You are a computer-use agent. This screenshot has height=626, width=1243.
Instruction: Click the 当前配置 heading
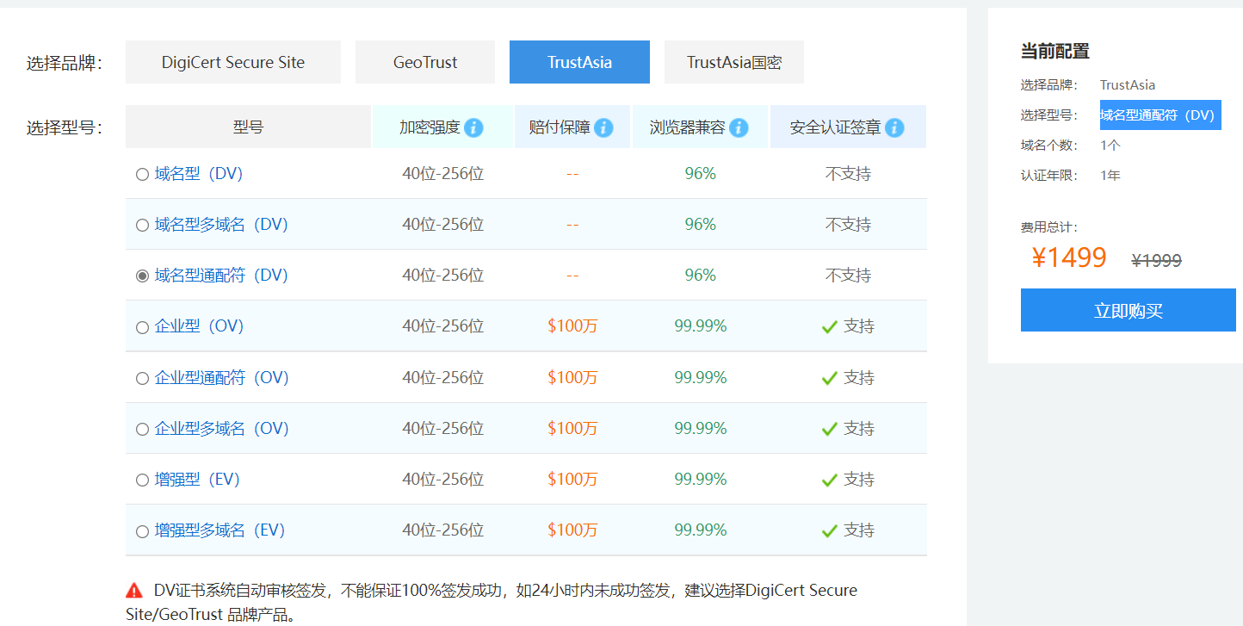1055,51
